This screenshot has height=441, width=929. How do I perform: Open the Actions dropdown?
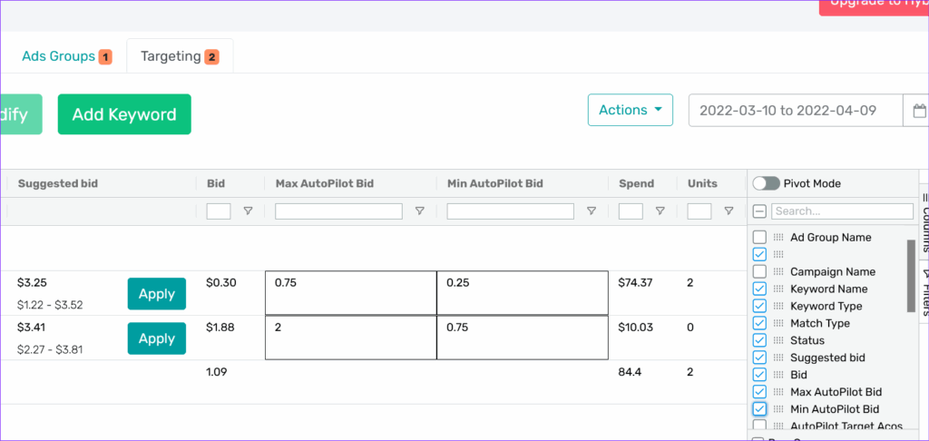click(631, 110)
